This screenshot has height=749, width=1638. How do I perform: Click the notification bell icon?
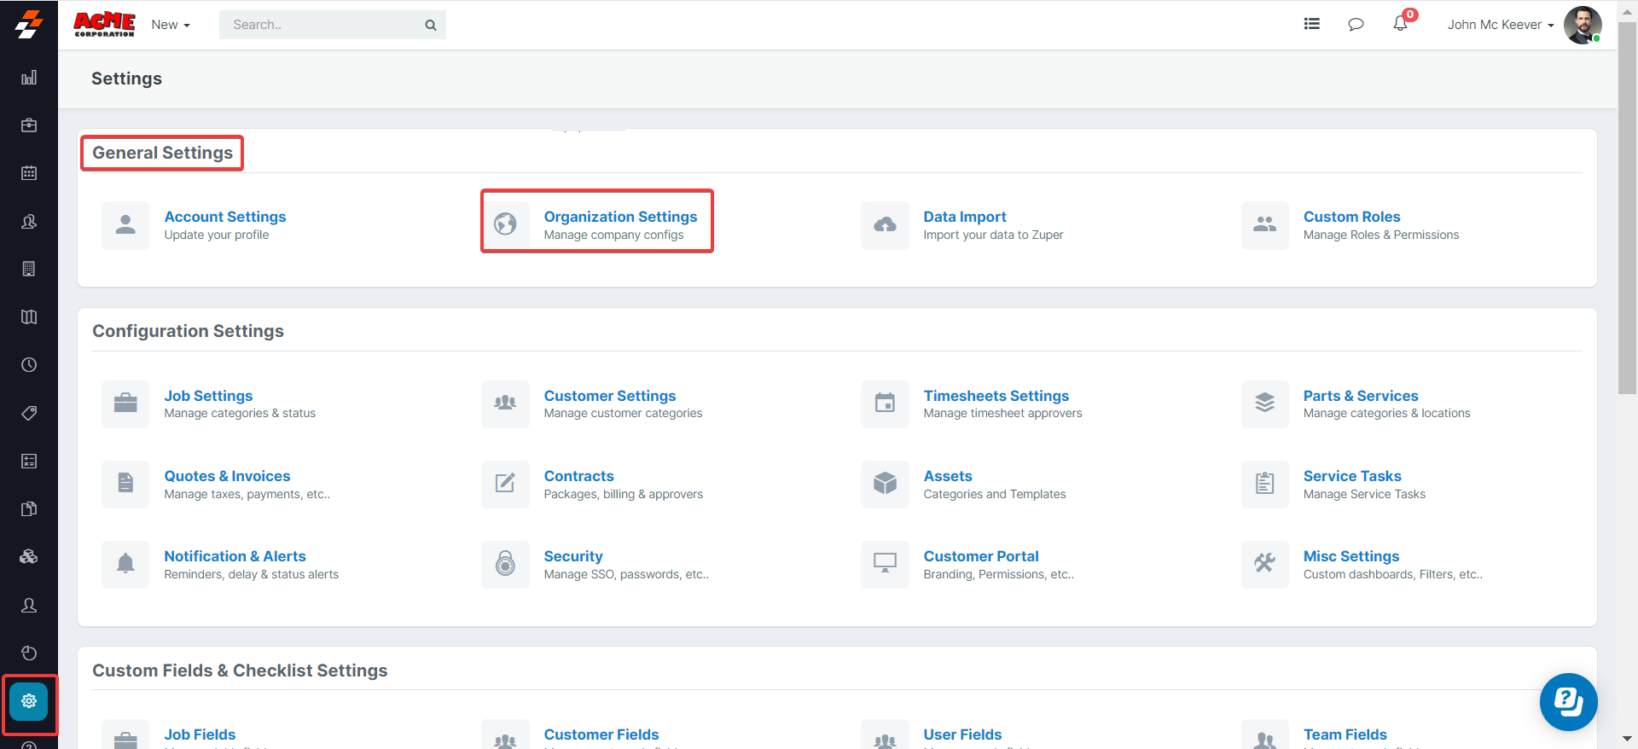point(1400,24)
